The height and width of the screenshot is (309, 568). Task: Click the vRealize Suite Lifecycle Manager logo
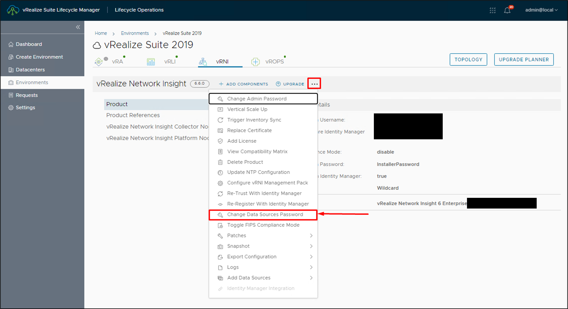click(x=13, y=10)
